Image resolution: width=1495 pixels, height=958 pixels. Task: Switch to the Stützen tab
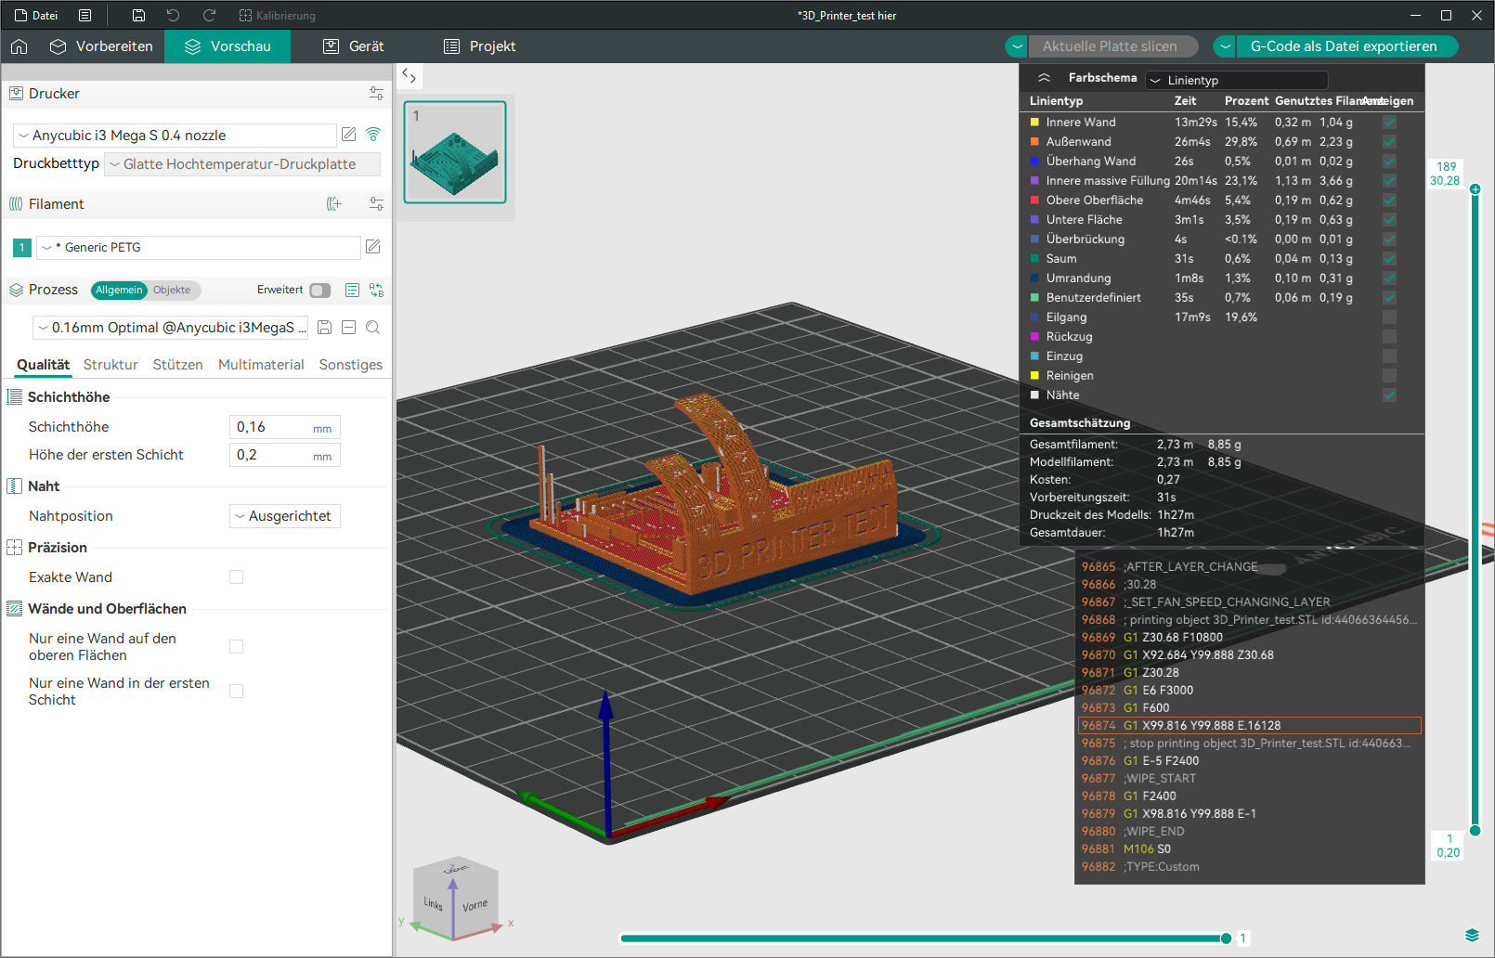(x=177, y=365)
